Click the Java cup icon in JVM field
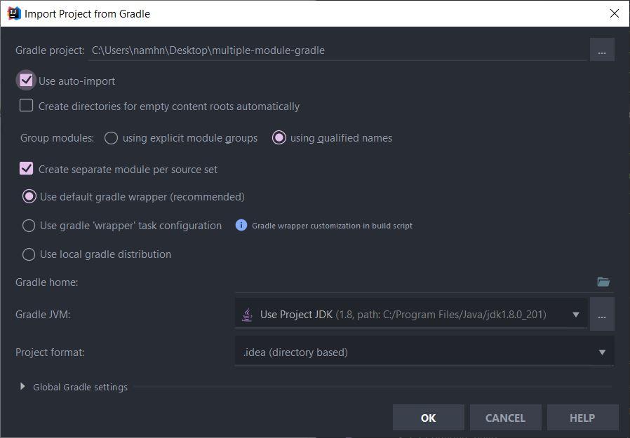The image size is (630, 438). [x=247, y=315]
